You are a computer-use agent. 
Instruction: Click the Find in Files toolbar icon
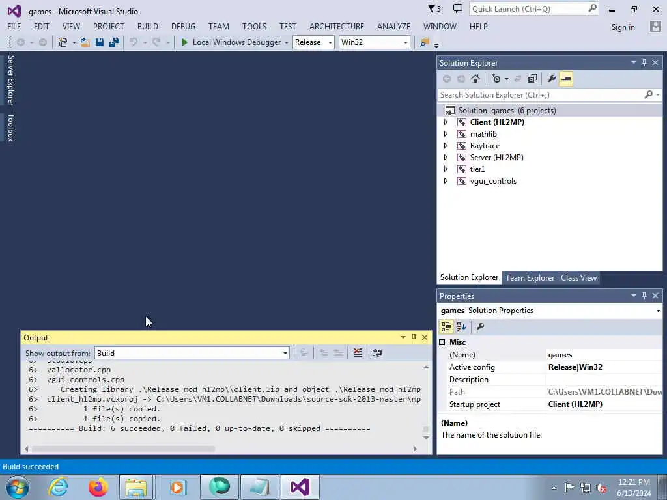[425, 42]
